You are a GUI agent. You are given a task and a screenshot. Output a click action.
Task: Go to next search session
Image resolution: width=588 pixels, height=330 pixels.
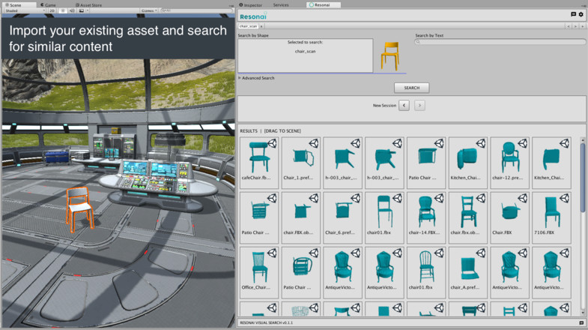click(x=419, y=106)
